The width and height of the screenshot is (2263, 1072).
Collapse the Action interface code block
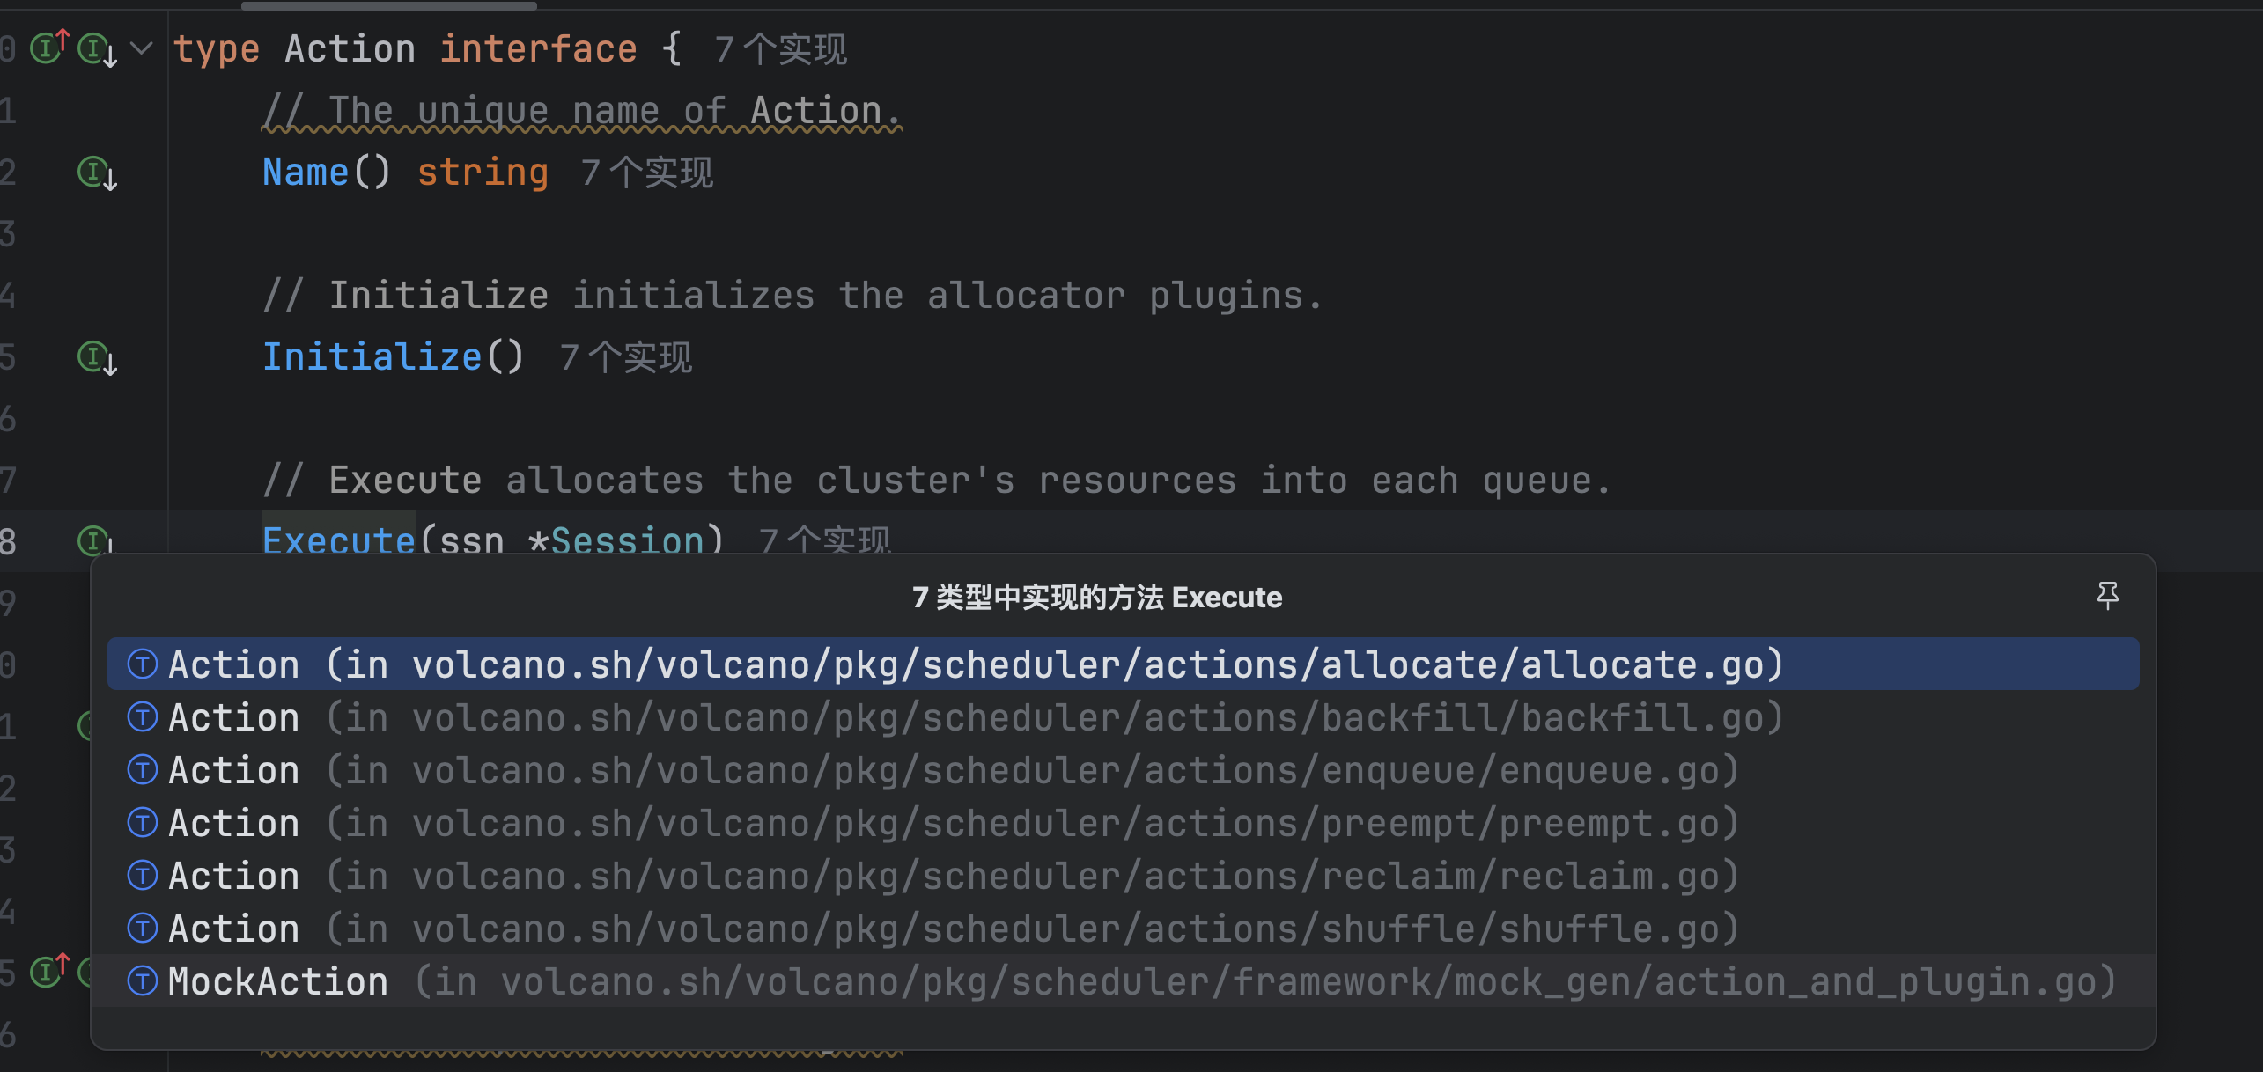pyautogui.click(x=142, y=48)
